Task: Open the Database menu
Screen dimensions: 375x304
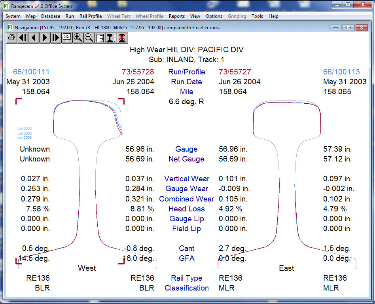Action: pos(51,16)
